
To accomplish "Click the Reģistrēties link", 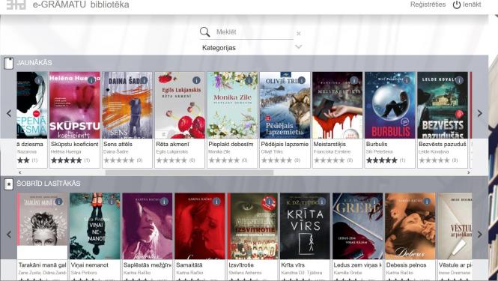I will 428,4.
